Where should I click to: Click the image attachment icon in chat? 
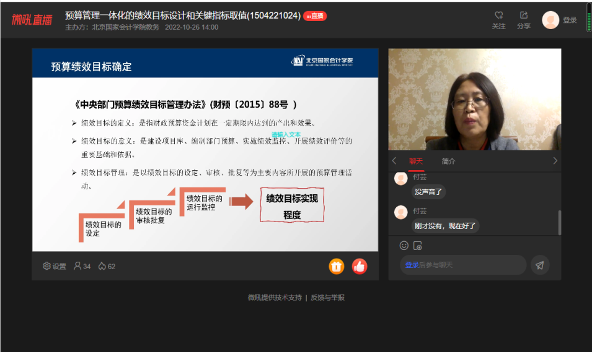tap(418, 246)
